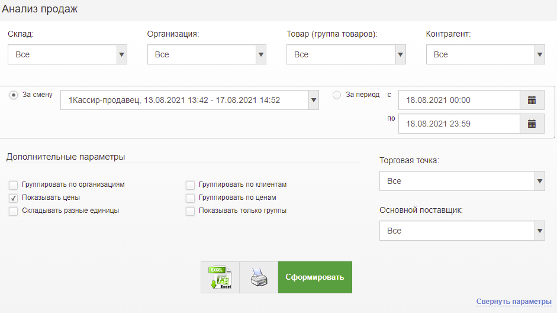Screen dimensions: 557x314
Task: Open the Торговая точка dropdown
Action: (x=462, y=181)
